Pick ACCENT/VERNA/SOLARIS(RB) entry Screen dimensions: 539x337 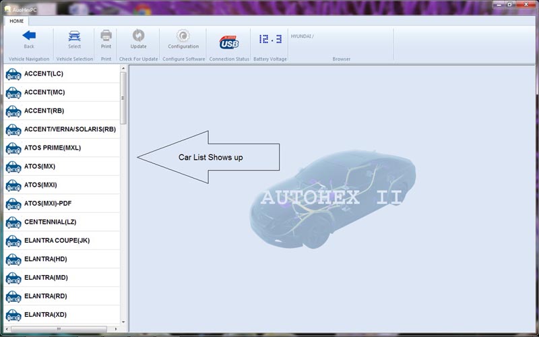click(70, 129)
